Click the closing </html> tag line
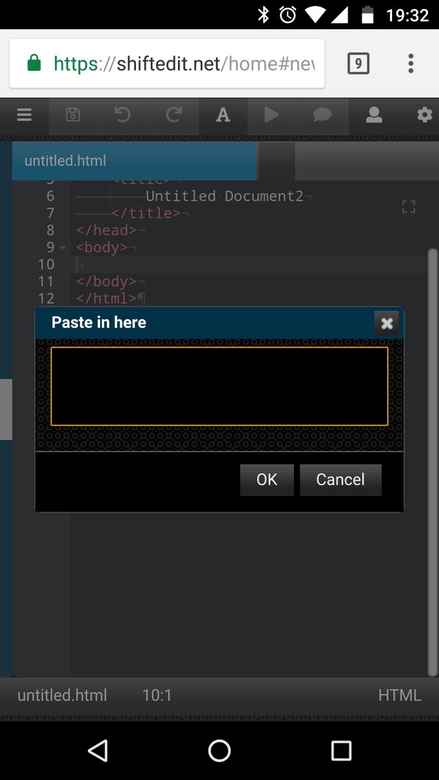 click(x=107, y=298)
